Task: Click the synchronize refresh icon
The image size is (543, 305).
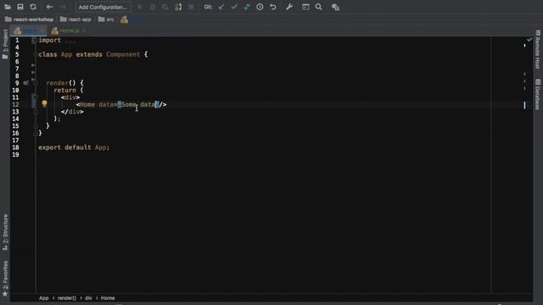Action: click(33, 7)
